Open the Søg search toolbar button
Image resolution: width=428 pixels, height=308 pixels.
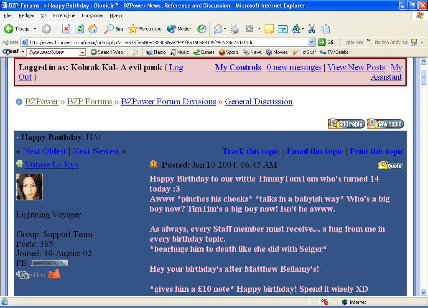114,29
